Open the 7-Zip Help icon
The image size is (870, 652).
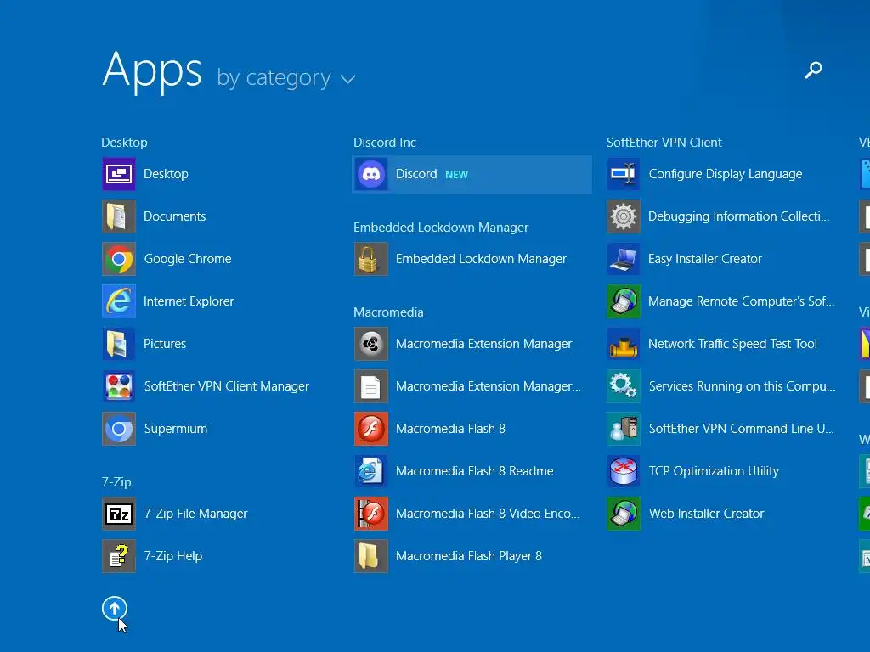tap(119, 556)
